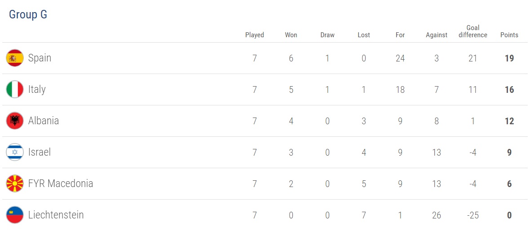Click the Albania flag icon
The image size is (530, 231).
15,121
